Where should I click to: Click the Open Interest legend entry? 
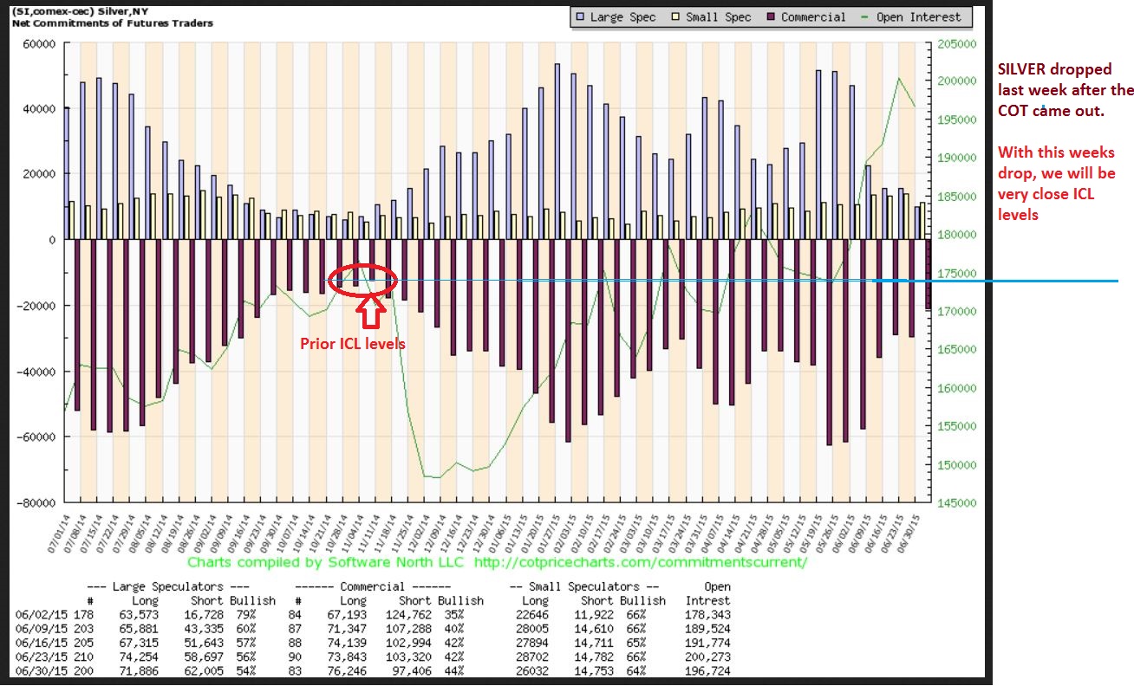(x=910, y=16)
